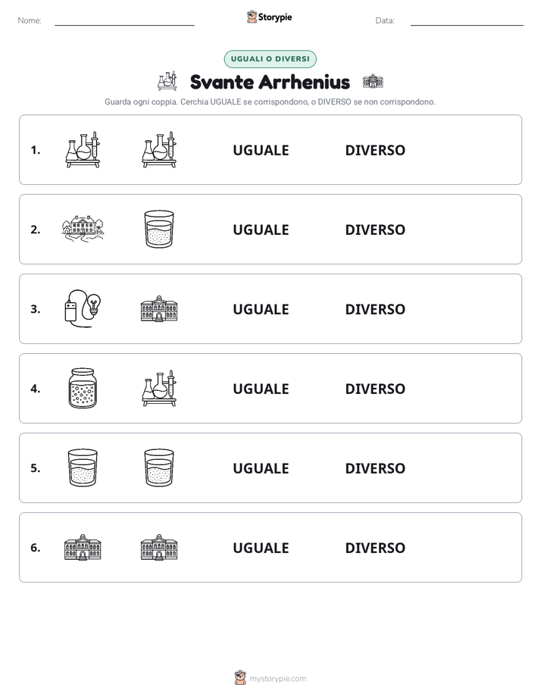This screenshot has width=541, height=700.
Task: Select the country house image in row 2
Action: [x=83, y=229]
